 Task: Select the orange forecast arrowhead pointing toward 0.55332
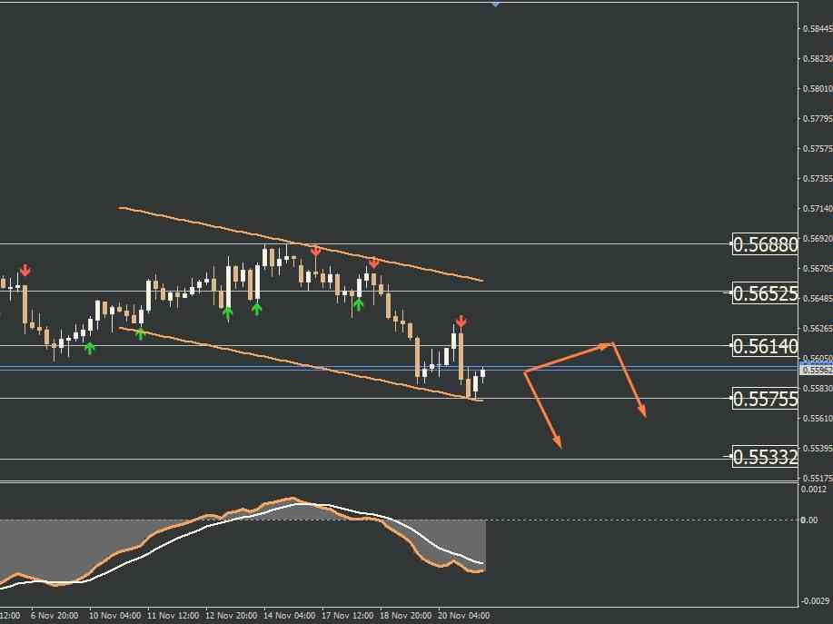point(557,441)
